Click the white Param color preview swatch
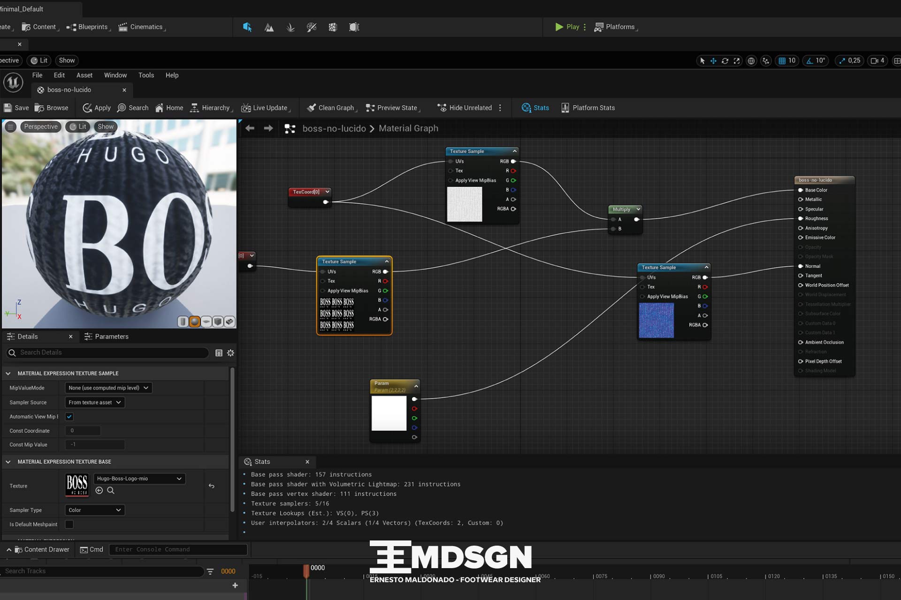Image resolution: width=901 pixels, height=600 pixels. (389, 413)
